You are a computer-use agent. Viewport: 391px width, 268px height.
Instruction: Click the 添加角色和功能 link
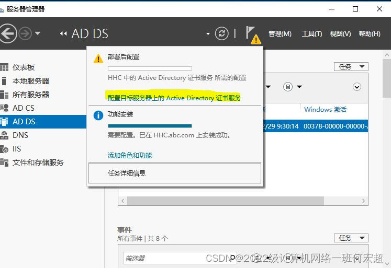coord(130,156)
